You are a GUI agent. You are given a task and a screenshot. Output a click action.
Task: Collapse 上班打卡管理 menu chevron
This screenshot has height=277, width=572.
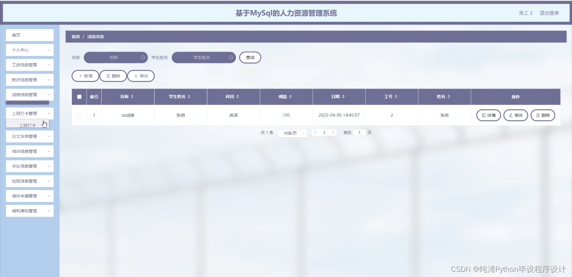(x=49, y=113)
